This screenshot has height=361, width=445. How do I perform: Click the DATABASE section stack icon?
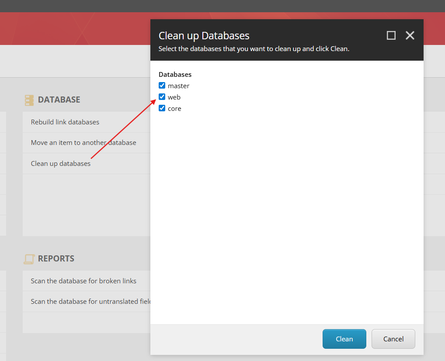[29, 100]
